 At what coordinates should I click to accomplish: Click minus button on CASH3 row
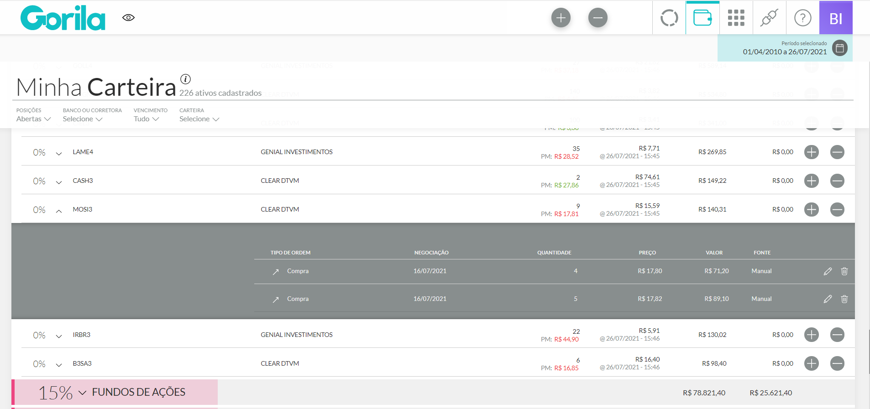[x=837, y=181]
